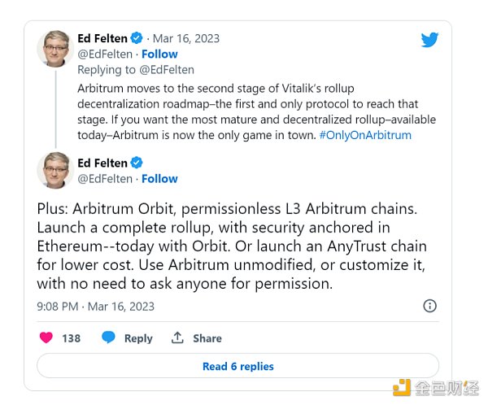Image resolution: width=488 pixels, height=405 pixels.
Task: Open the #OnlyOnArbitrum hashtag
Action: tap(364, 135)
